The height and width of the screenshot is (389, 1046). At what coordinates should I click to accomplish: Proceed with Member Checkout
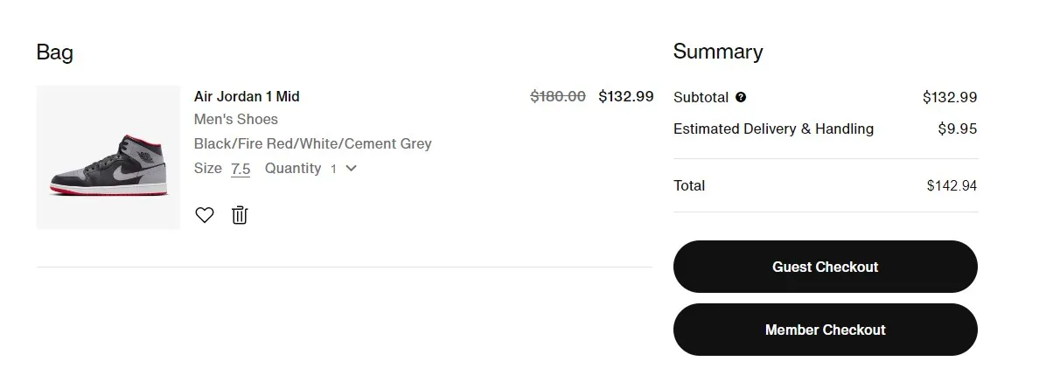click(x=825, y=330)
